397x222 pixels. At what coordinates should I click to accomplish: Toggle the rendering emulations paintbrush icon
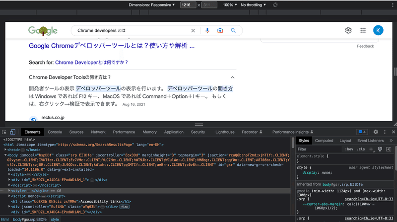pos(380,149)
